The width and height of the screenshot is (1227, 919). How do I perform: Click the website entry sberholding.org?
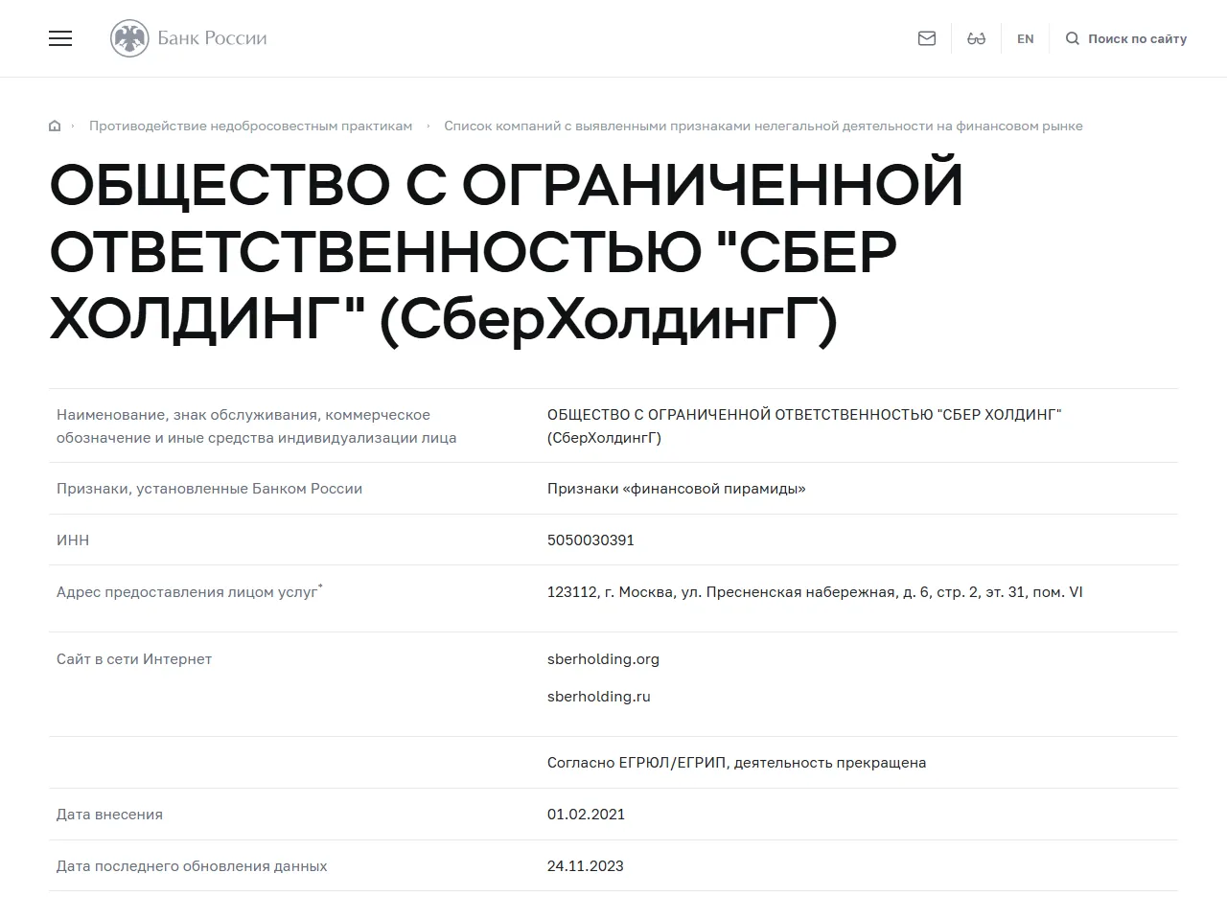coord(603,658)
